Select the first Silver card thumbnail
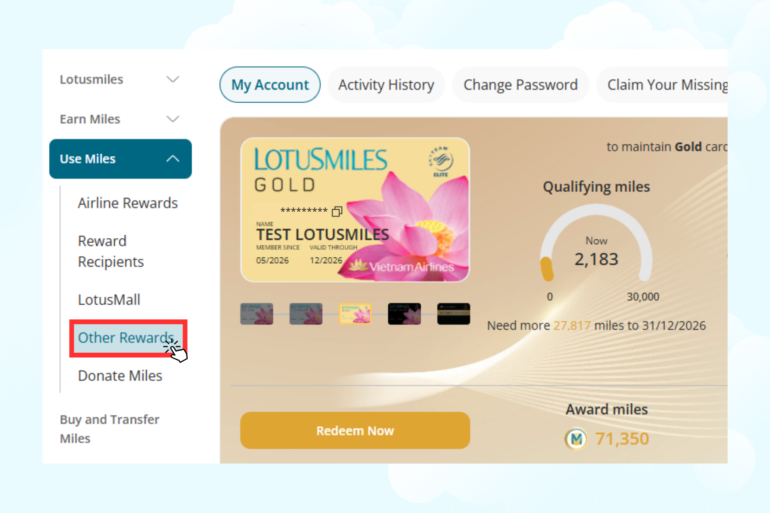The height and width of the screenshot is (513, 770). coord(257,313)
